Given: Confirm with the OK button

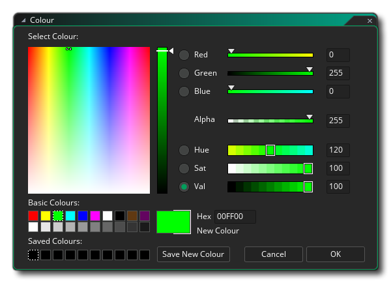Looking at the screenshot, I should tap(336, 254).
